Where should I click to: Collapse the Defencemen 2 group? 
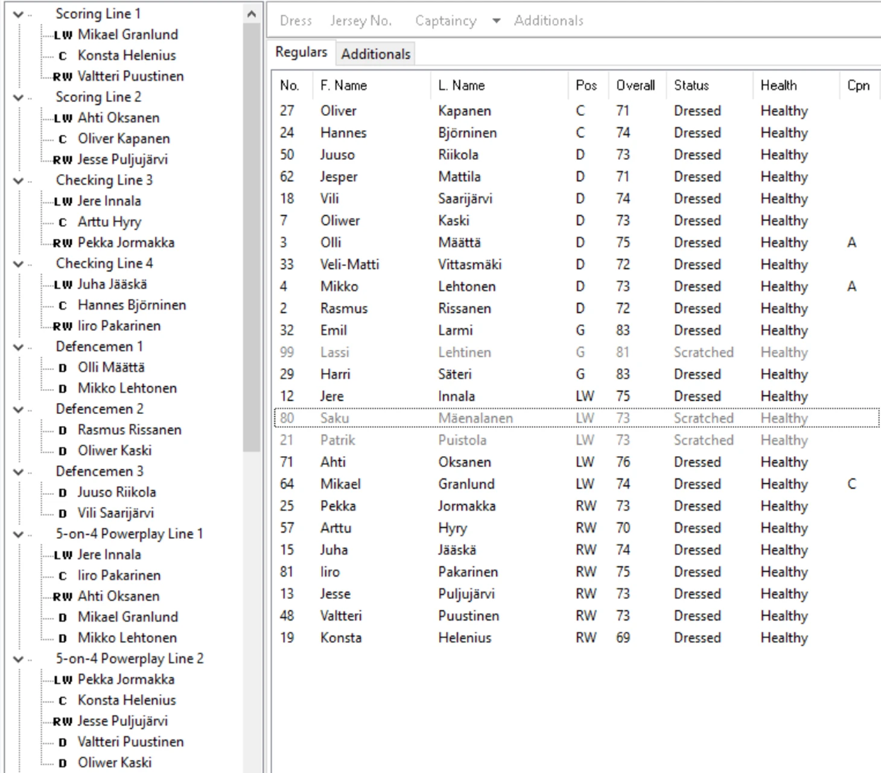point(19,410)
